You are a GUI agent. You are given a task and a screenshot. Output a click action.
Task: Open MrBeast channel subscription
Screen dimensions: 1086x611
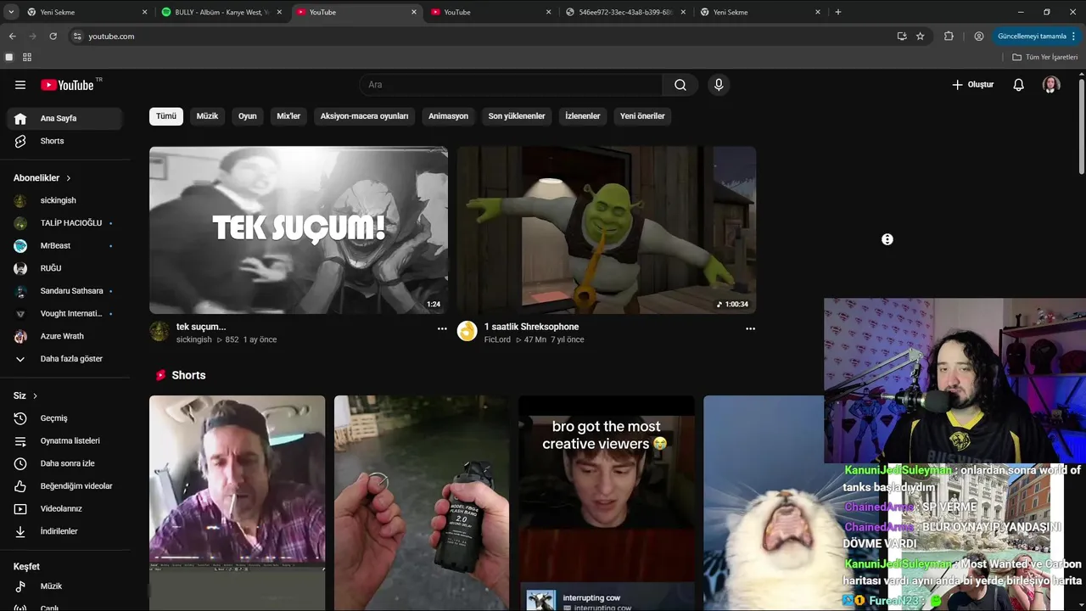tap(64, 246)
